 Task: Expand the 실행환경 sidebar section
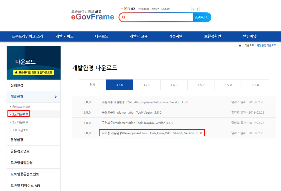pyautogui.click(x=17, y=85)
